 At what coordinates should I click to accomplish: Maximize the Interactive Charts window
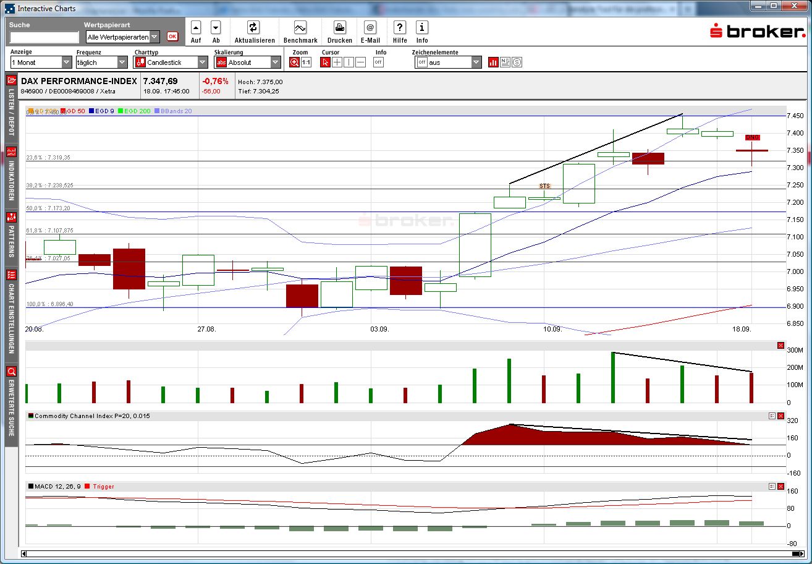click(773, 6)
